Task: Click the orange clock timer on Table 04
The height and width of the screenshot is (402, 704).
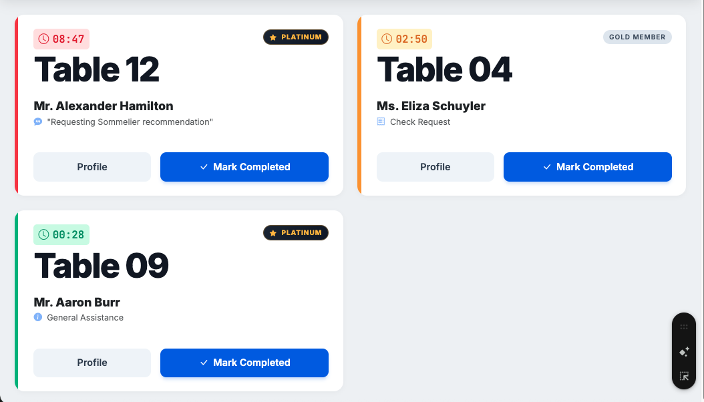Action: pyautogui.click(x=404, y=39)
